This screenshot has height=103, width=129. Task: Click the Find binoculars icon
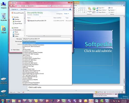coord(109,8)
